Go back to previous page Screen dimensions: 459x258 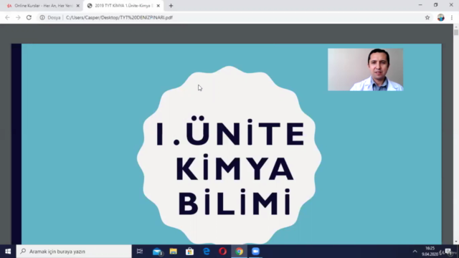click(8, 17)
